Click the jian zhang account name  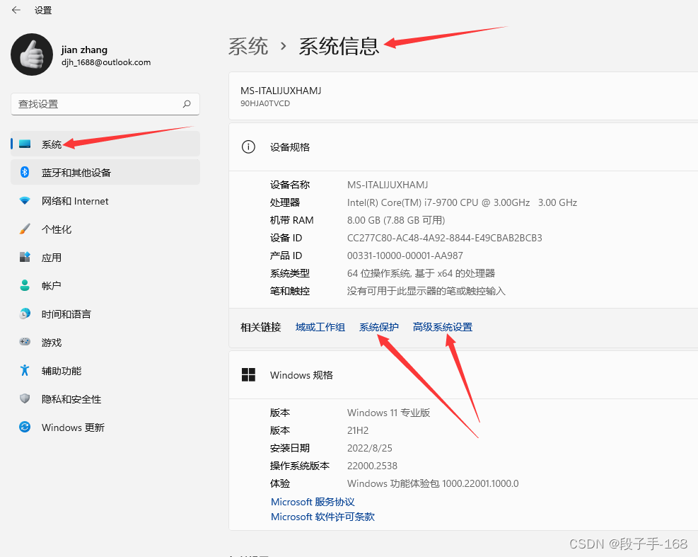[84, 50]
